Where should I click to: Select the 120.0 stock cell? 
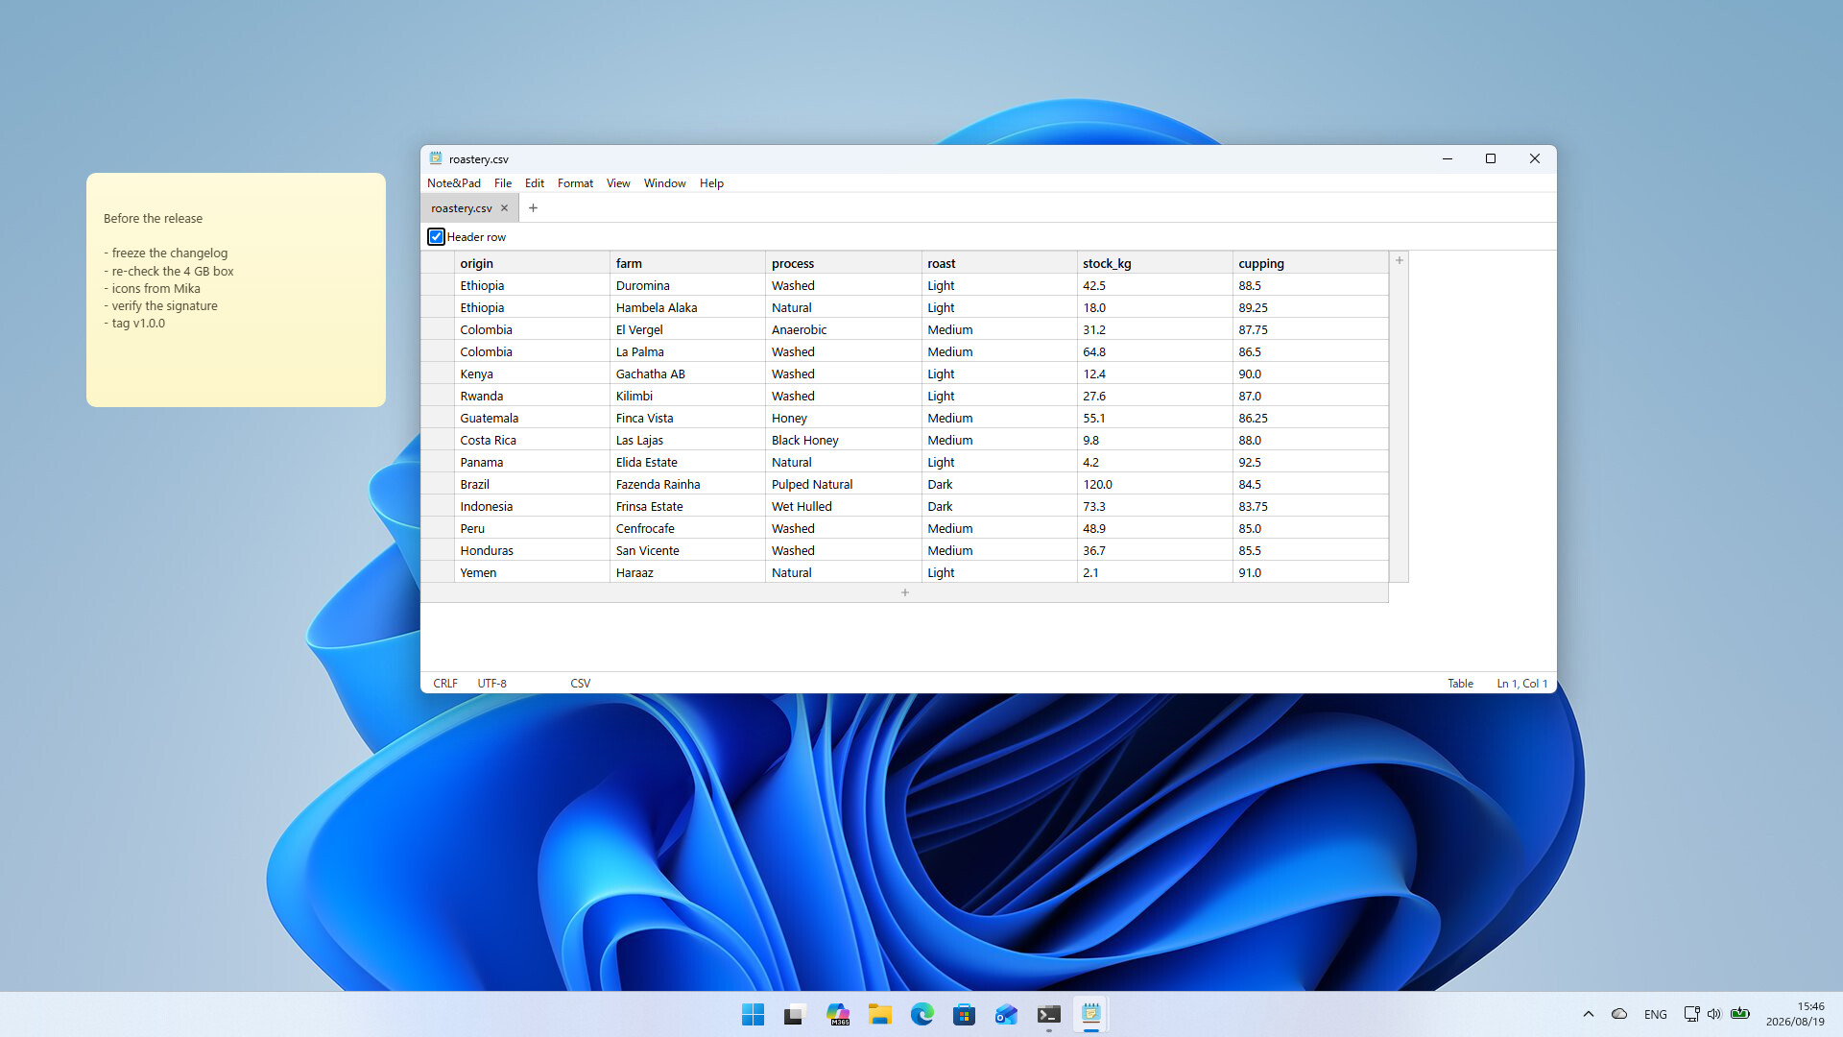(1155, 484)
